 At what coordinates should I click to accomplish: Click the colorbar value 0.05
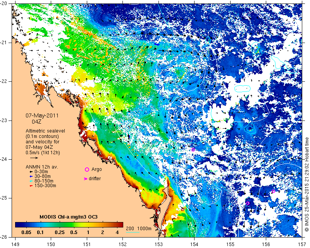(26, 232)
